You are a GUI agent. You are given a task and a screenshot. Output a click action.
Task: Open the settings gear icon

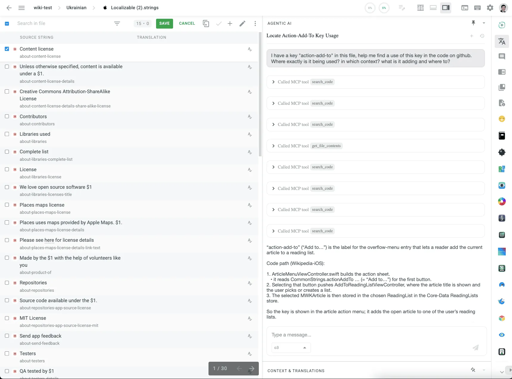(x=490, y=8)
